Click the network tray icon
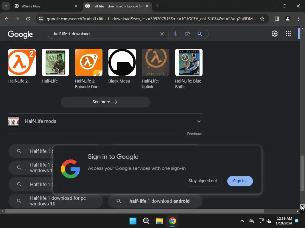 pos(261,221)
